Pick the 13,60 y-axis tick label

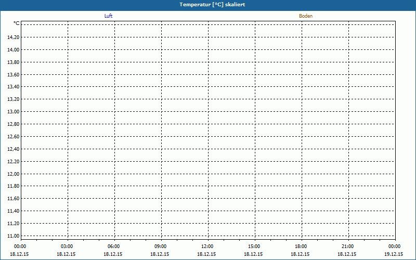[14, 75]
